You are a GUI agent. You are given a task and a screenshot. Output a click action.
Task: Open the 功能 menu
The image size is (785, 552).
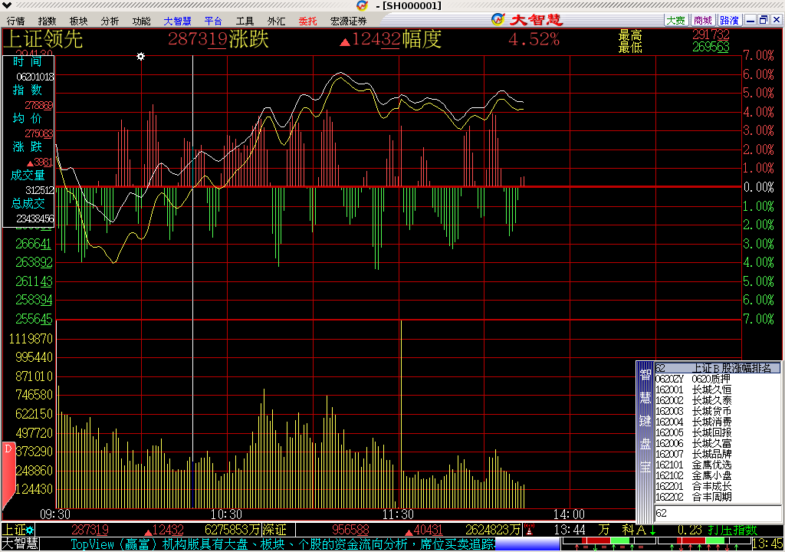point(141,21)
